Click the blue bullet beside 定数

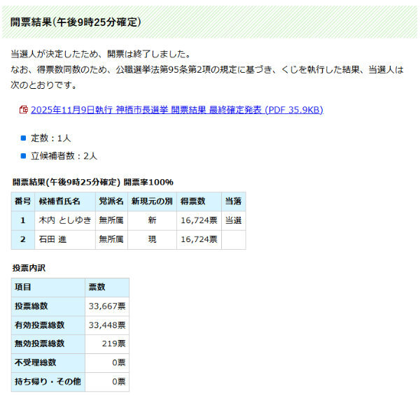pos(23,138)
